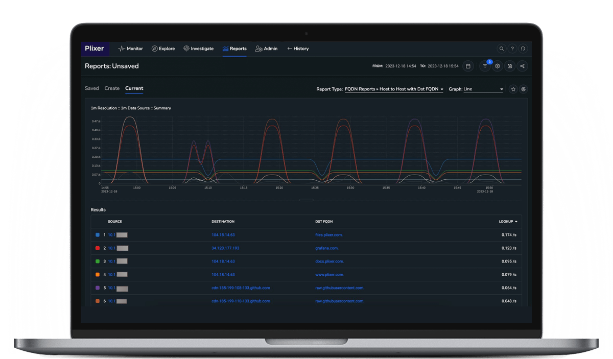Open the help icon in the navbar
Image resolution: width=613 pixels, height=359 pixels.
pyautogui.click(x=512, y=49)
